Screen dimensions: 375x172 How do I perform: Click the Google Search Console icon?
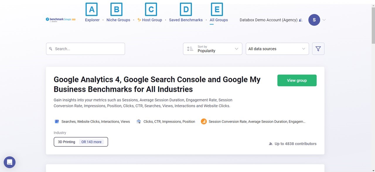139,122
